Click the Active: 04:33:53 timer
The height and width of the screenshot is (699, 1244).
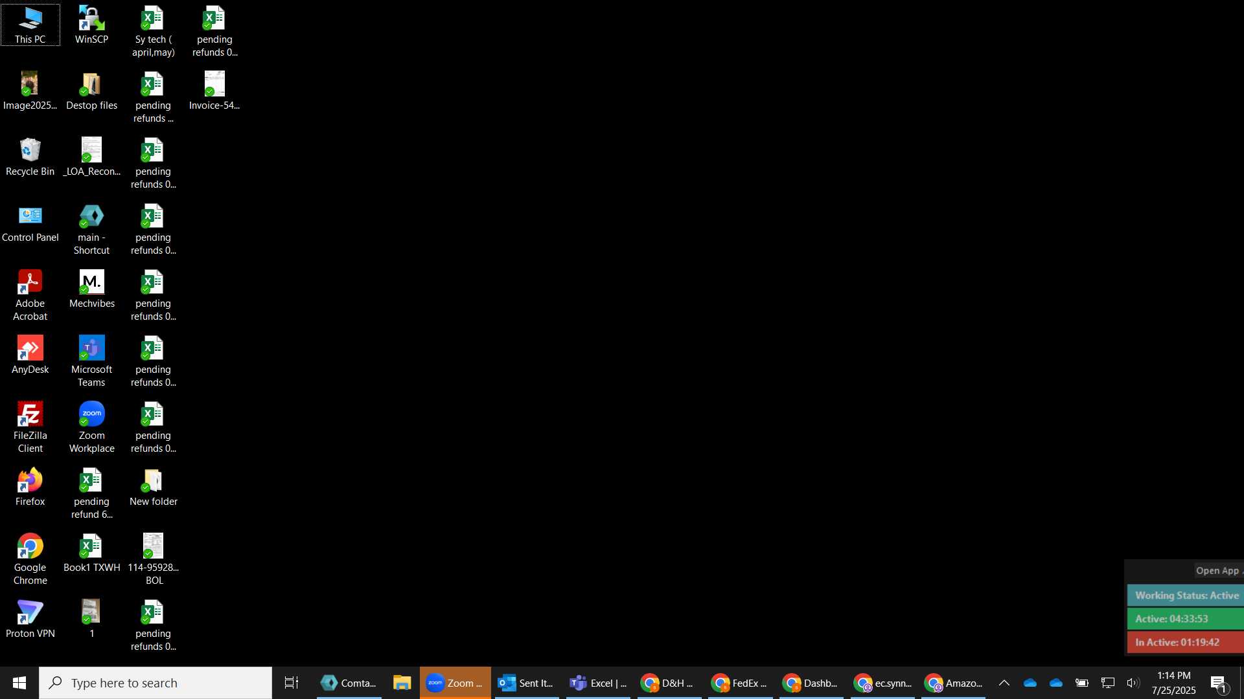point(1186,619)
